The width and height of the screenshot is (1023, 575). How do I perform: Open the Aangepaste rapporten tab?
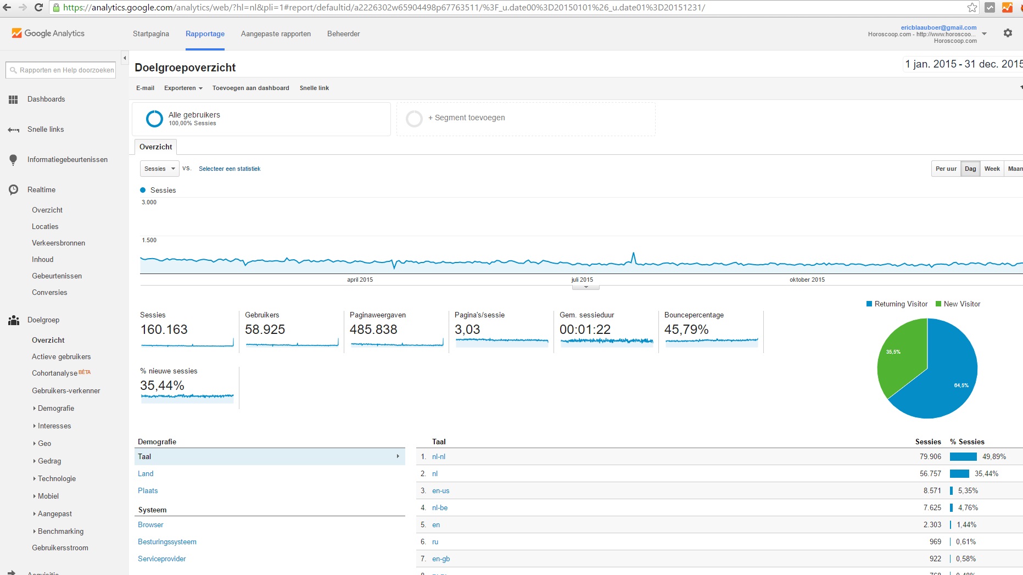coord(276,34)
